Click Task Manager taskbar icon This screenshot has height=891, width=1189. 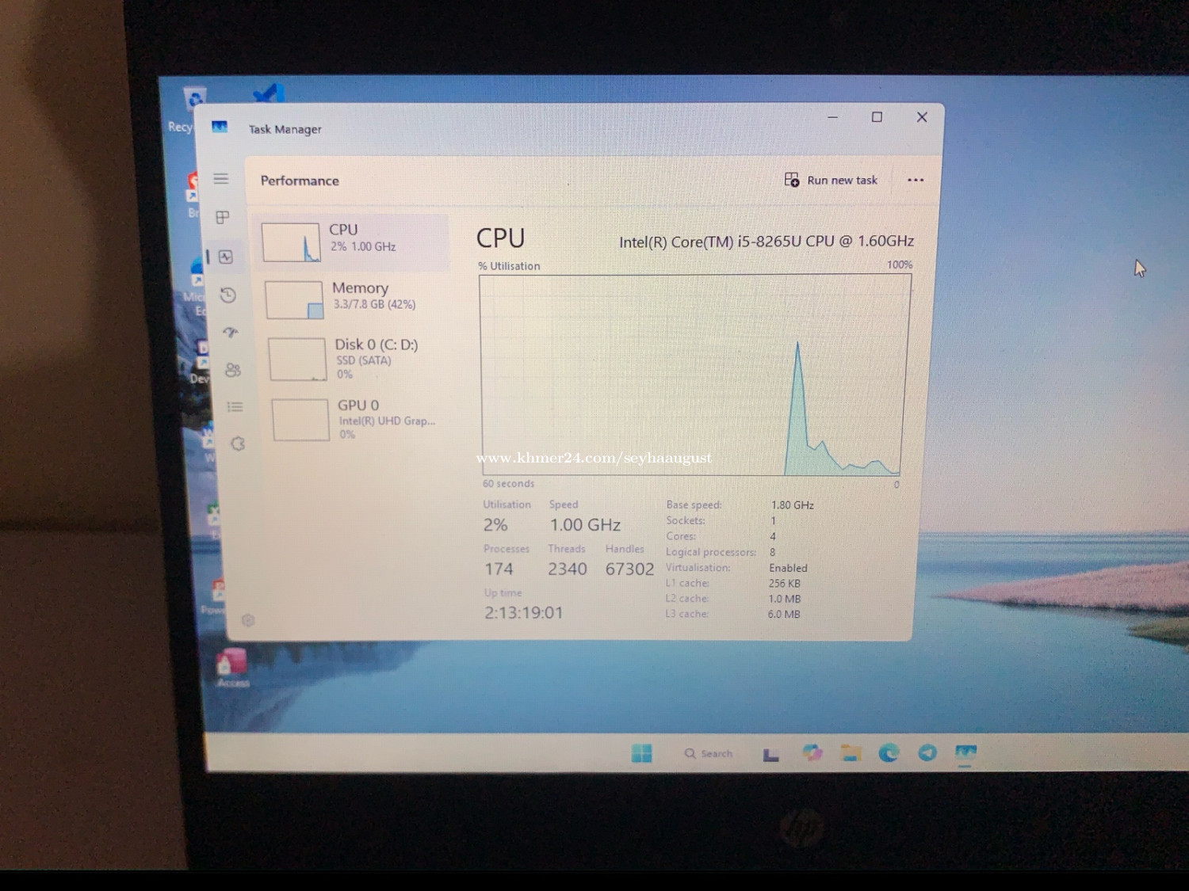click(965, 752)
